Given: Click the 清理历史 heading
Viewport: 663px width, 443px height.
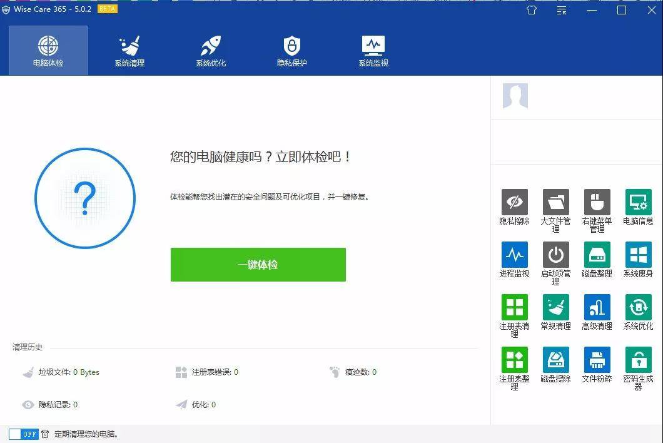Looking at the screenshot, I should point(28,347).
